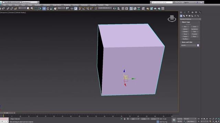Viewport: 220px width, 123px height.
Task: Open the object color swatch
Action: (198, 45)
